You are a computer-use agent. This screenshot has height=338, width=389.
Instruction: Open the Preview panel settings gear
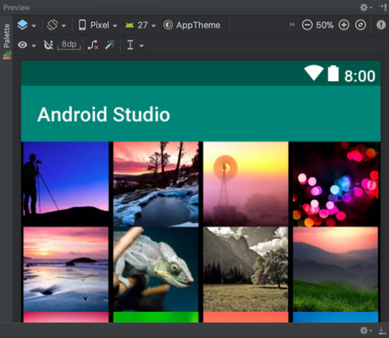pyautogui.click(x=366, y=7)
